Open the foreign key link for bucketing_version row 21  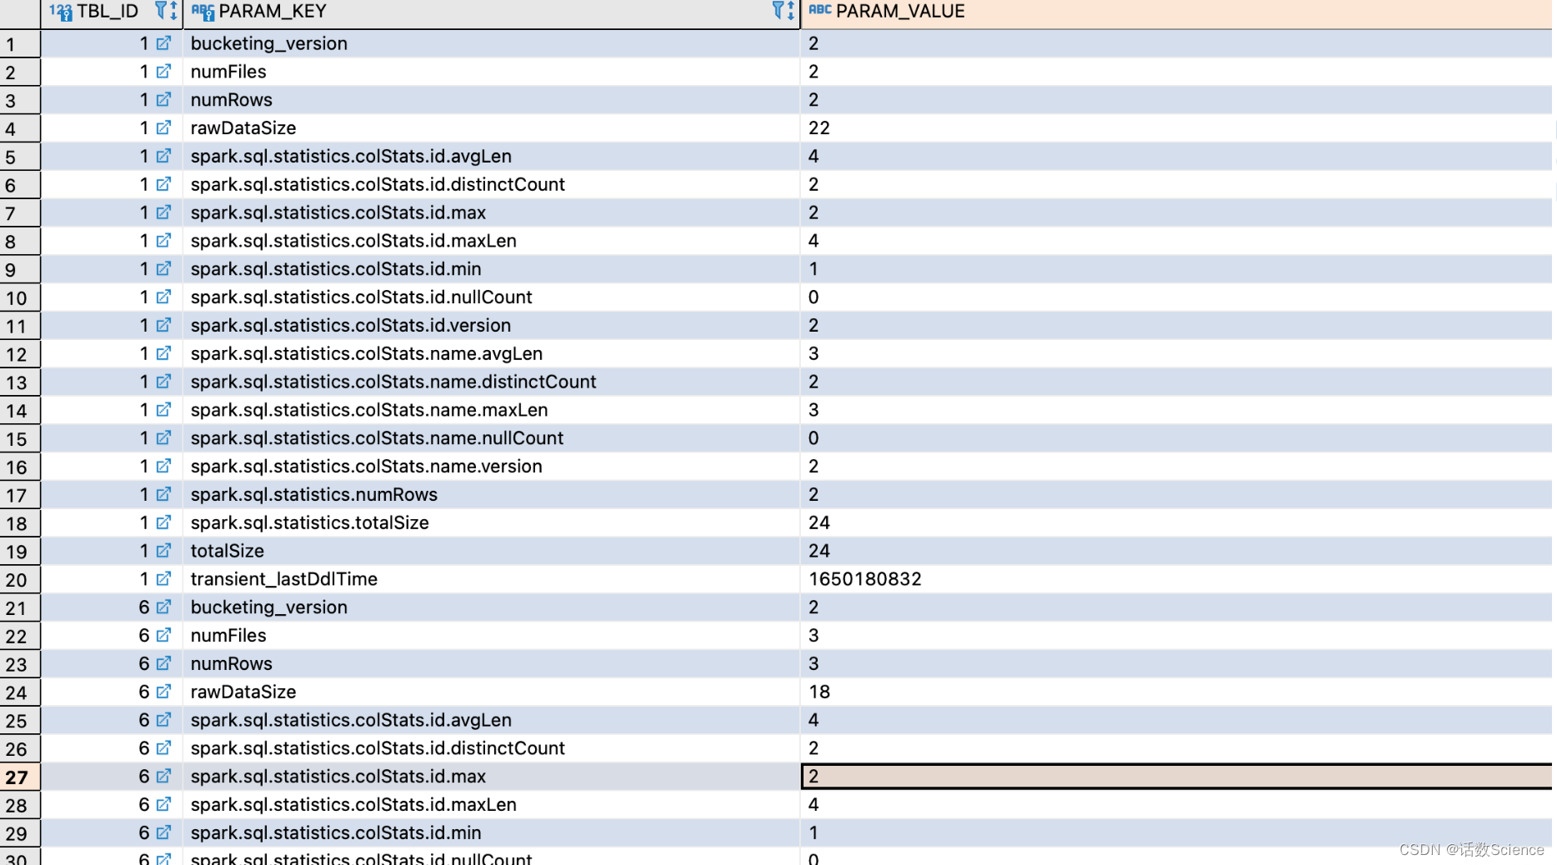(163, 607)
